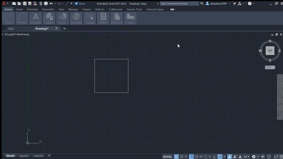
Task: Click the Autodesk A connection icon
Action: (x=240, y=4)
